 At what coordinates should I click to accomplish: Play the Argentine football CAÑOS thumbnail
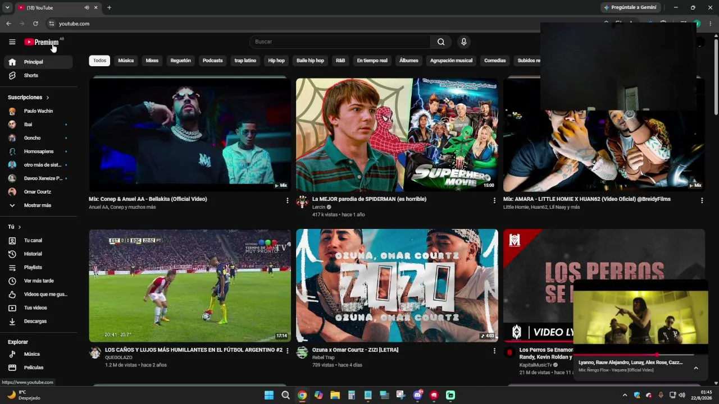[x=190, y=286]
